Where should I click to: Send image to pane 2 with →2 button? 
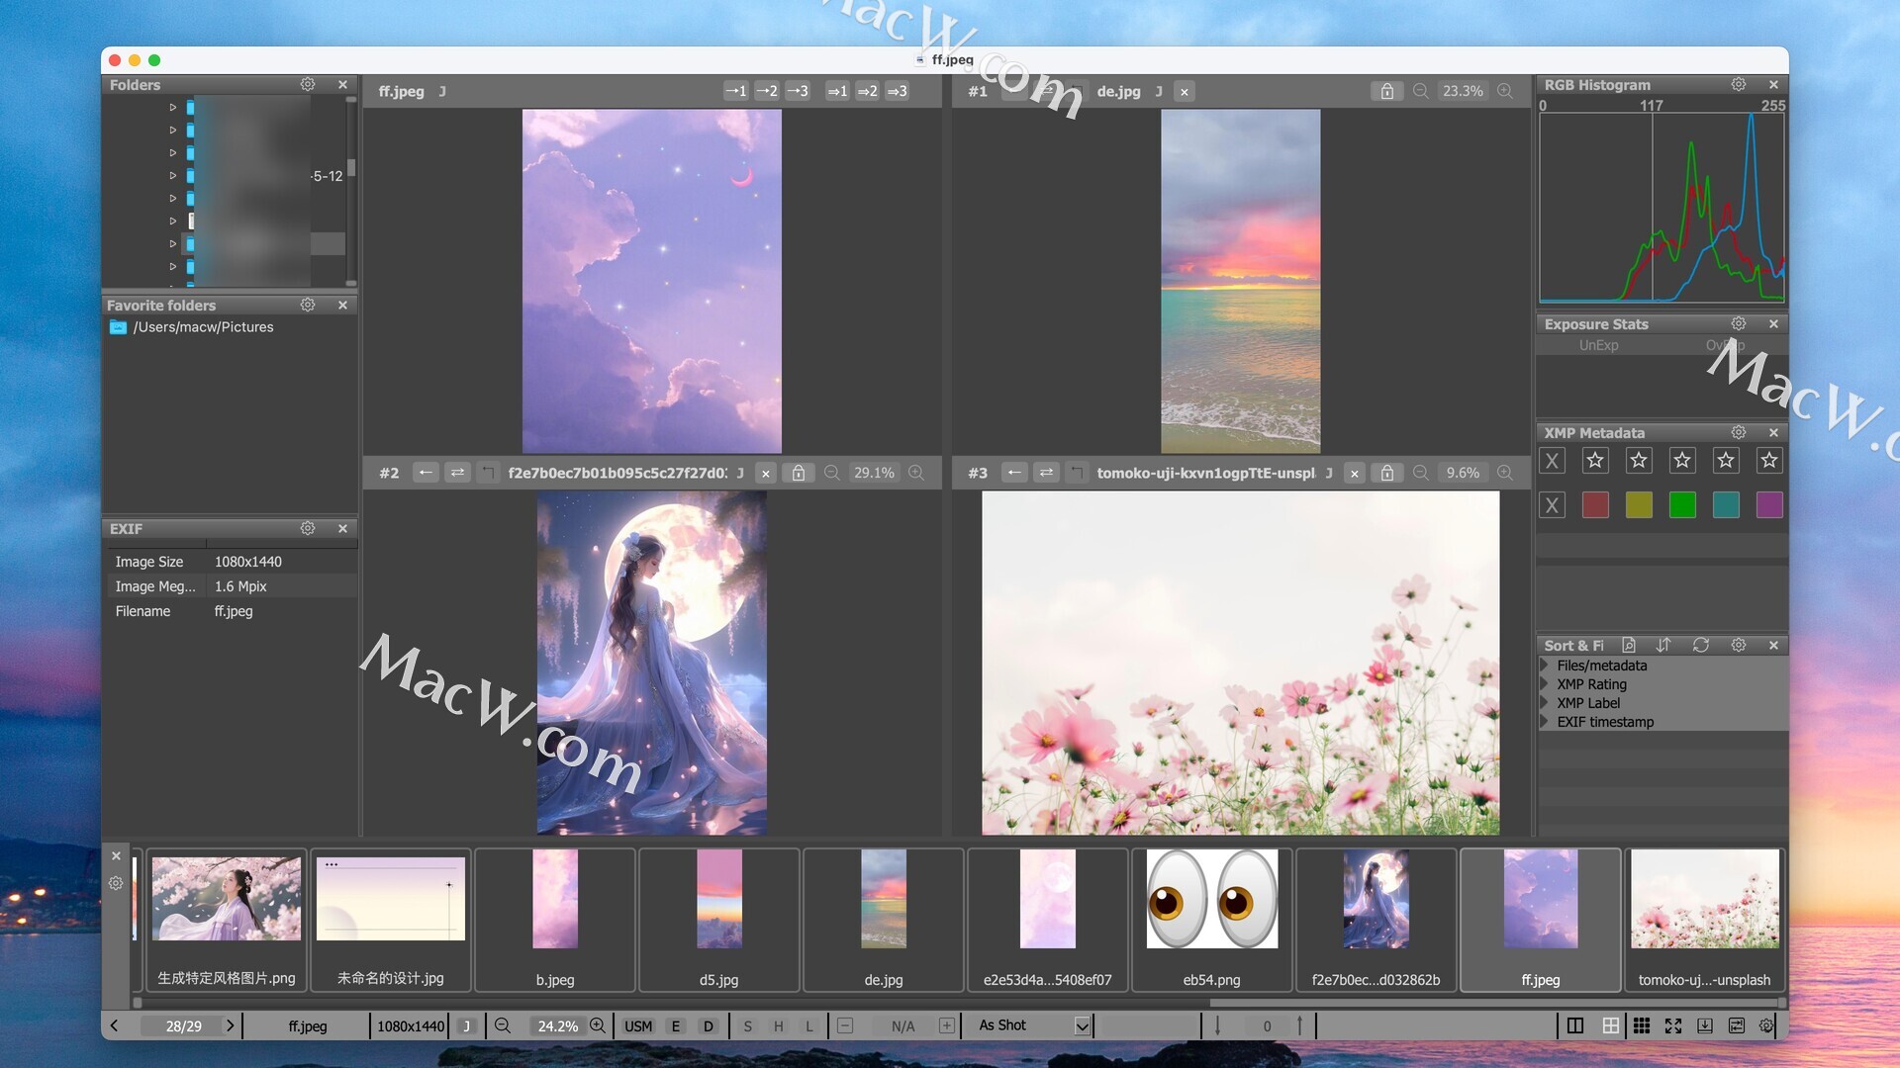767,91
